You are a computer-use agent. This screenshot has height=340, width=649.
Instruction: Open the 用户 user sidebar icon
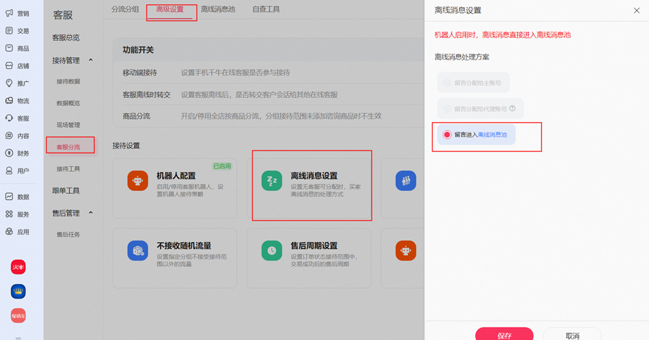[x=9, y=170]
